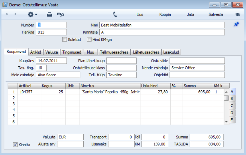Screen dimensions: 246x155
Task: Click the Aluste arv field
Action: [x=70, y=144]
